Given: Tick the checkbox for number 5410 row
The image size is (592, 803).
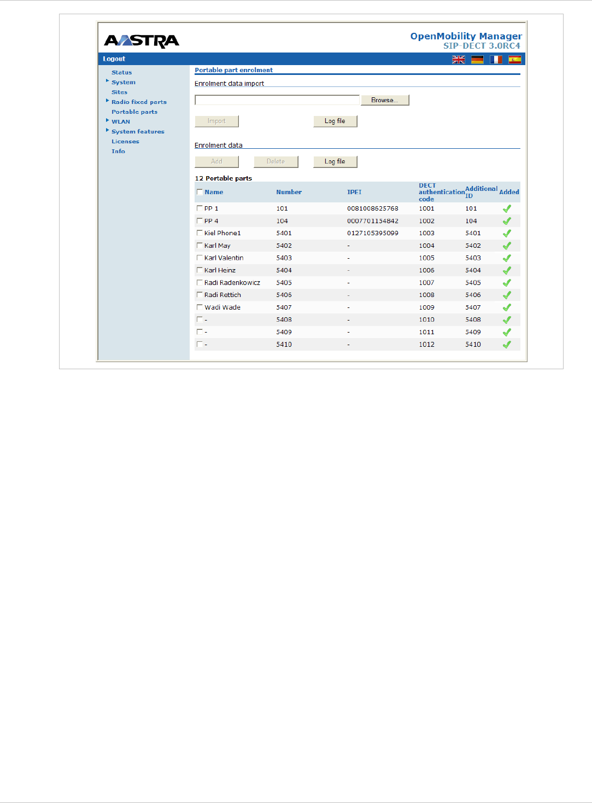Looking at the screenshot, I should pyautogui.click(x=200, y=344).
